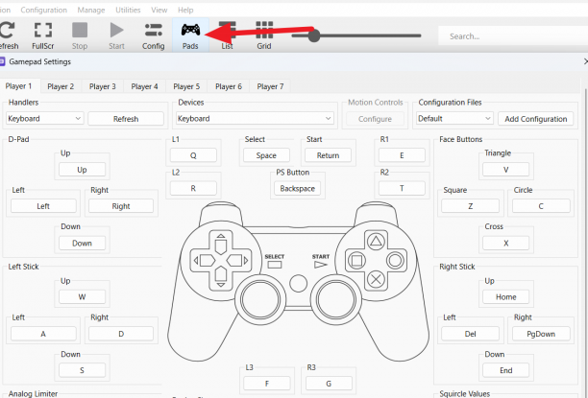
Task: Click the Search input field
Action: [x=513, y=35]
